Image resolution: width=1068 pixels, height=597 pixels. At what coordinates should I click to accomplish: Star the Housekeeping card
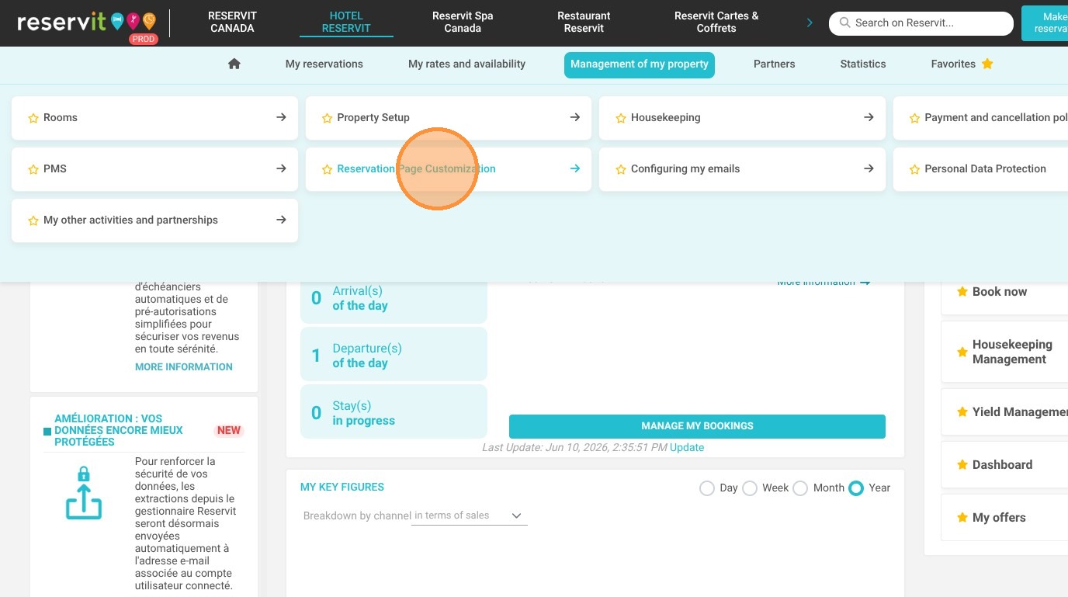click(x=621, y=118)
